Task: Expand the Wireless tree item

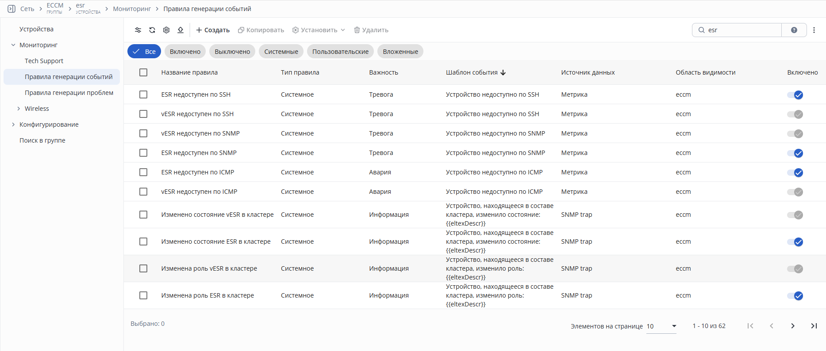Action: coord(19,109)
